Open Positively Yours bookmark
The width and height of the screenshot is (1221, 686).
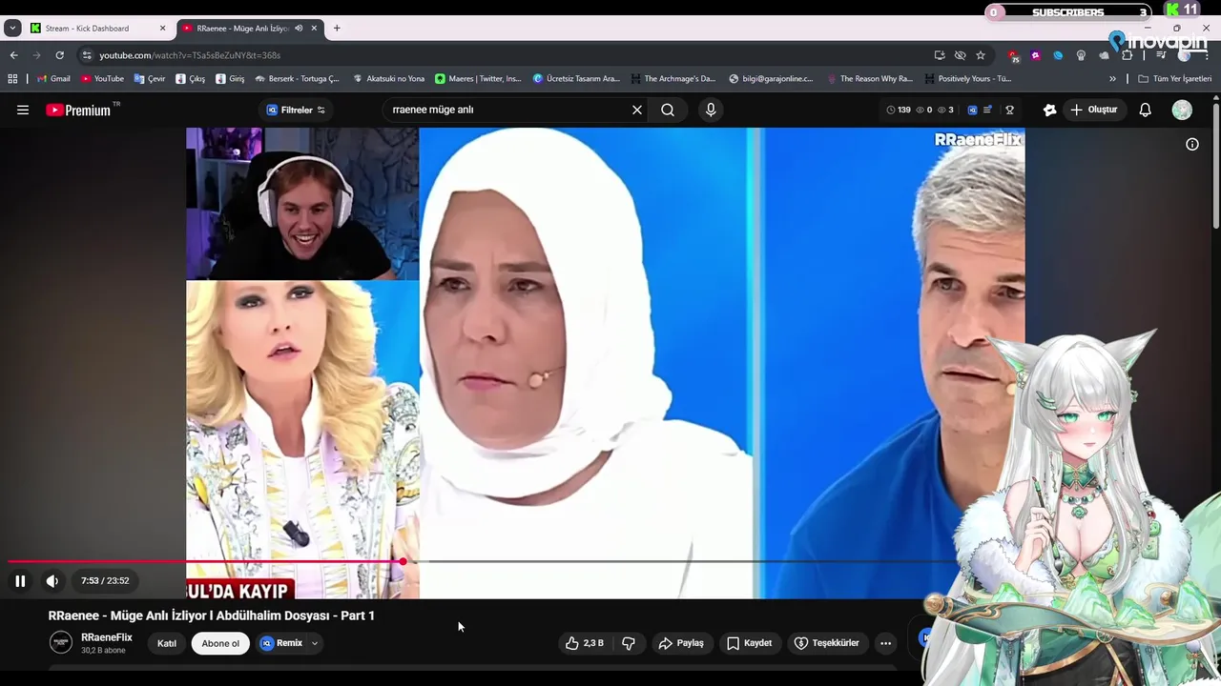tap(967, 79)
